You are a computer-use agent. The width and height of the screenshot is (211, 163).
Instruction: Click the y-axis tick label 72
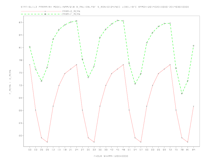pos(21,85)
